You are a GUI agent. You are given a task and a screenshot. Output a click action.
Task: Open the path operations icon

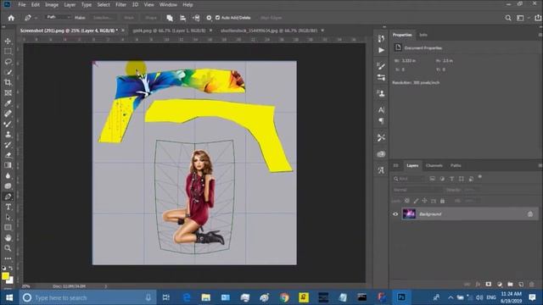pos(170,18)
